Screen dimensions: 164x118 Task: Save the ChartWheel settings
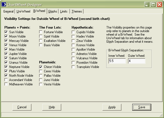142,107
